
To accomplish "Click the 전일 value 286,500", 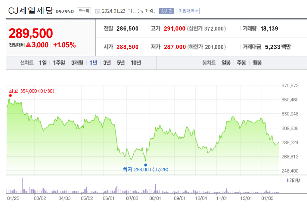I will tap(128, 29).
